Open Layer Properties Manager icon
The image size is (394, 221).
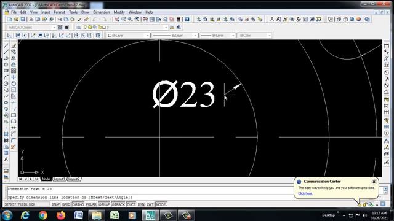pos(79,27)
